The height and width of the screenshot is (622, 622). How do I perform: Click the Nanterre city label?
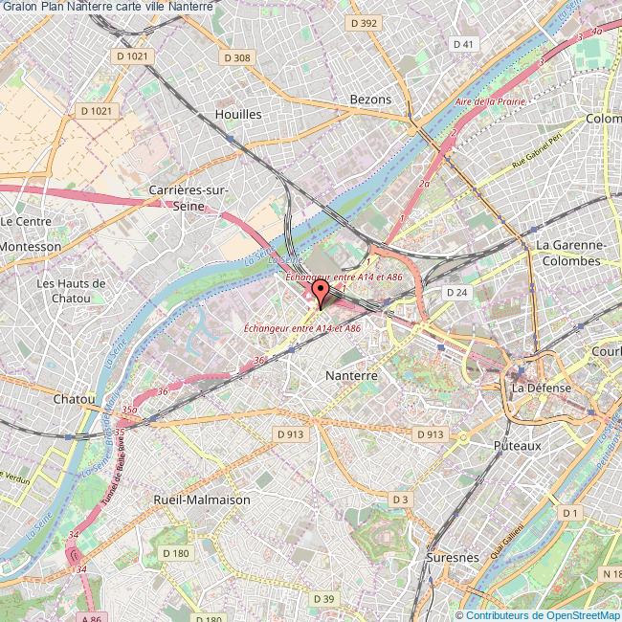coord(351,375)
